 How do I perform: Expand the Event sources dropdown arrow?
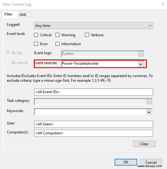[141, 64]
